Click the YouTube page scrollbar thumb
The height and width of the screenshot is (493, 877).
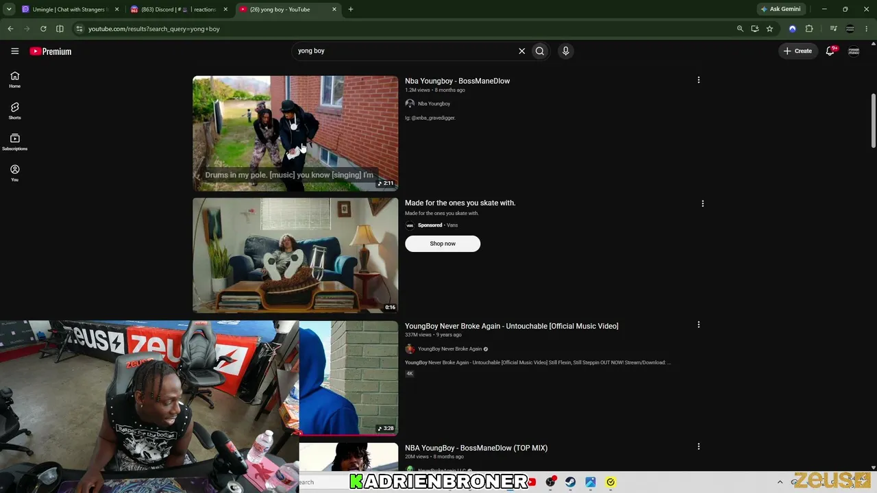[x=874, y=120]
